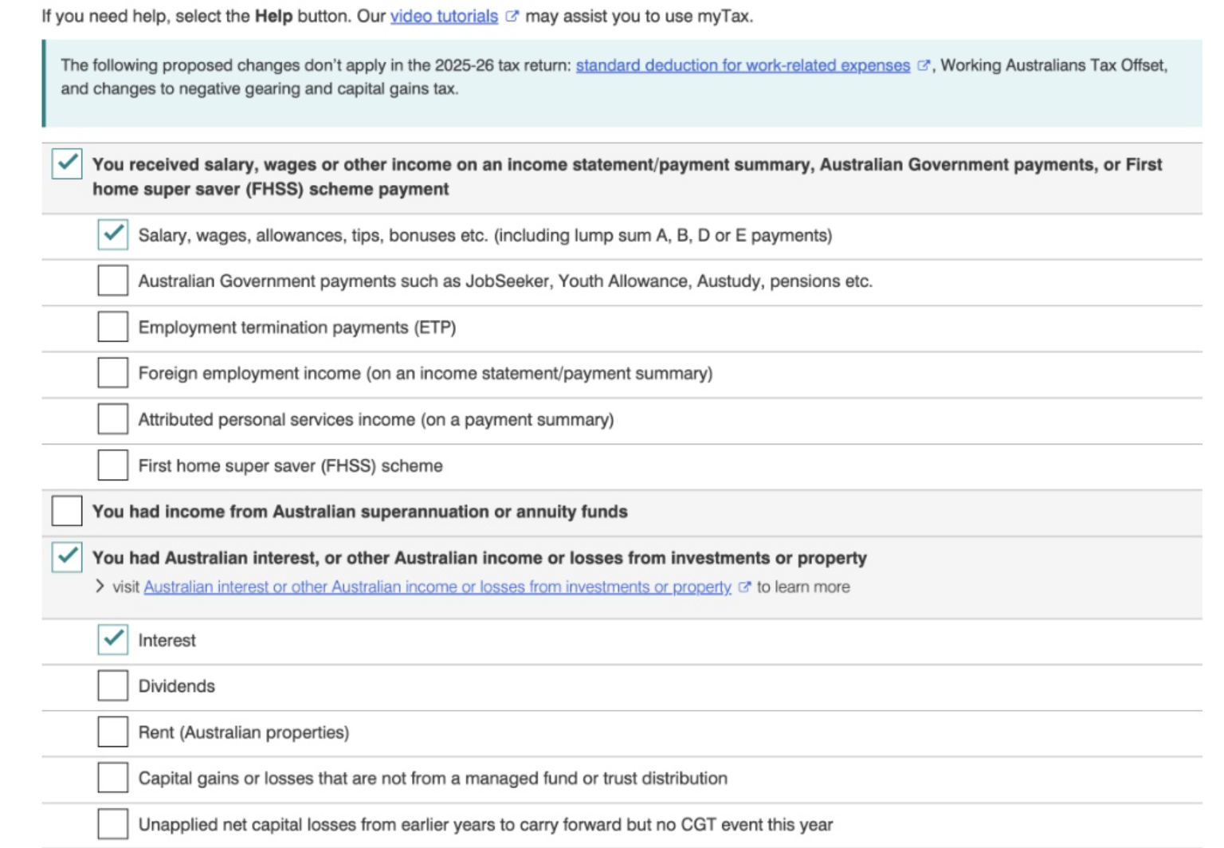The image size is (1224, 848).
Task: Click 'Foreign employment income' label text
Action: [x=426, y=374]
